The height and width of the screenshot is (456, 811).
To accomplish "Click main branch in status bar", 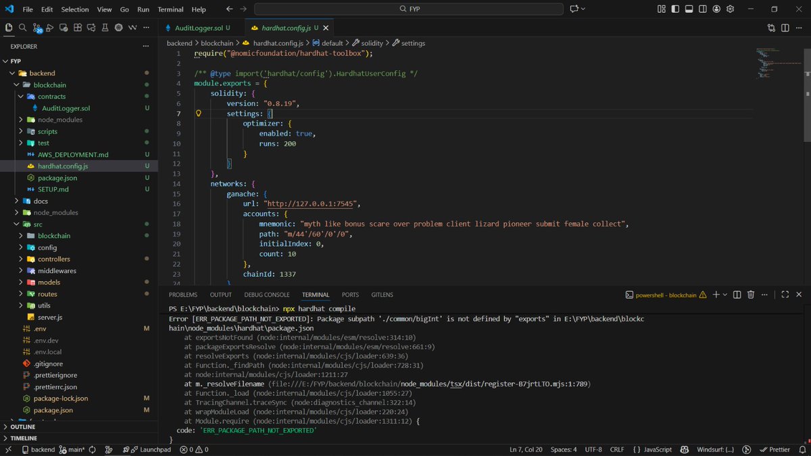I will click(x=71, y=449).
